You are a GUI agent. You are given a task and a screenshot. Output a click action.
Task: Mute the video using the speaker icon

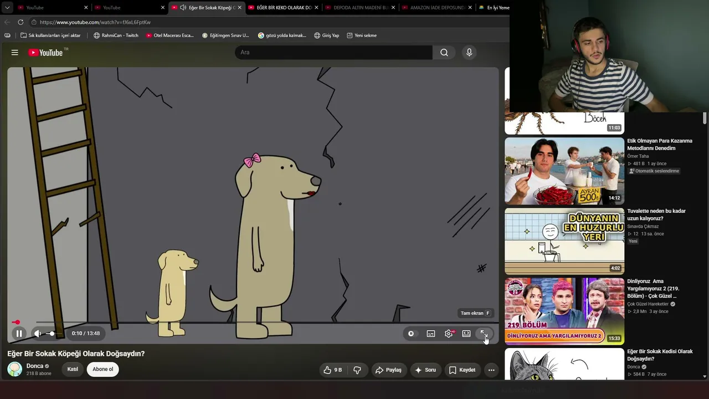38,334
